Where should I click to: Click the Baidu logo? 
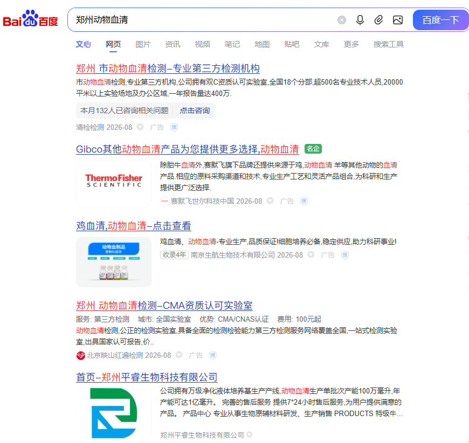(30, 19)
